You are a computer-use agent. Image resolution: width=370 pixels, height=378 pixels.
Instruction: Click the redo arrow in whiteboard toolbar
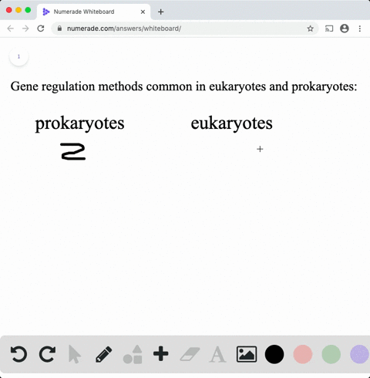point(47,354)
